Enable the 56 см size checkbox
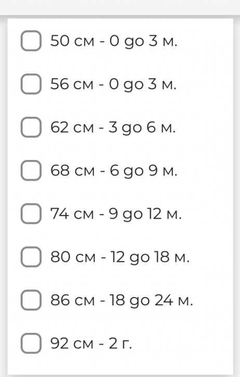 click(x=31, y=84)
